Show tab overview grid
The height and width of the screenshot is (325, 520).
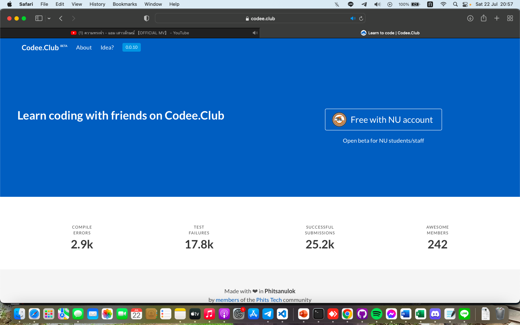510,18
